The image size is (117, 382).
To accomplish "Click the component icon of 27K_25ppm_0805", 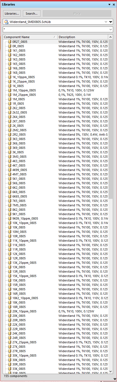I will 10,342.
